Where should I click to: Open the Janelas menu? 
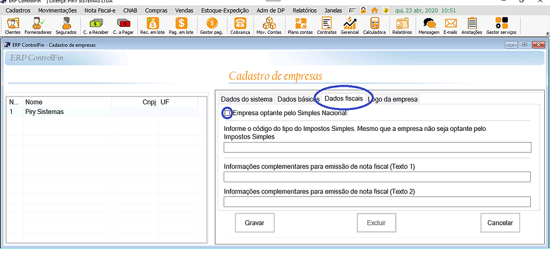tap(334, 11)
